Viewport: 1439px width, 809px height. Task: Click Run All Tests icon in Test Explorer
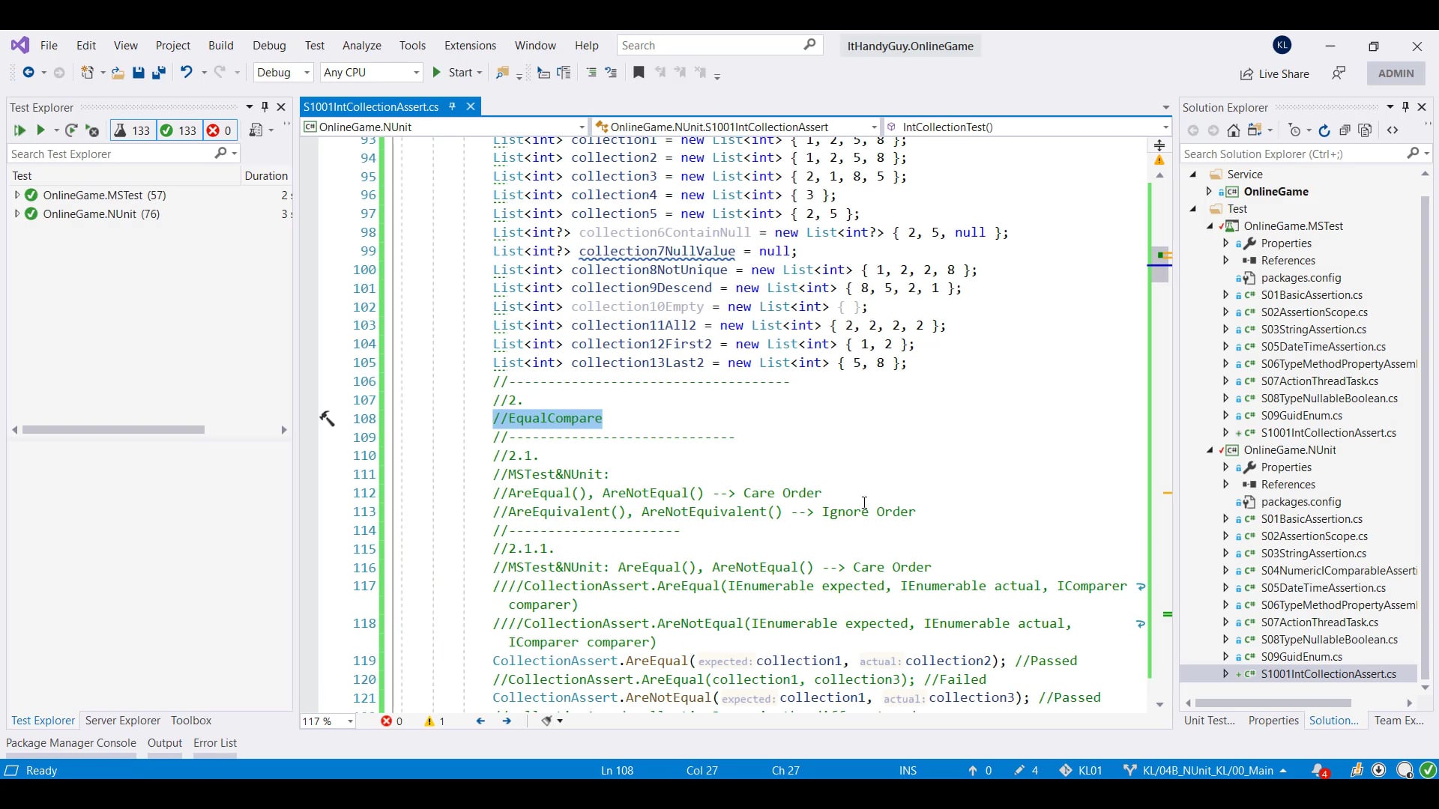[19, 130]
